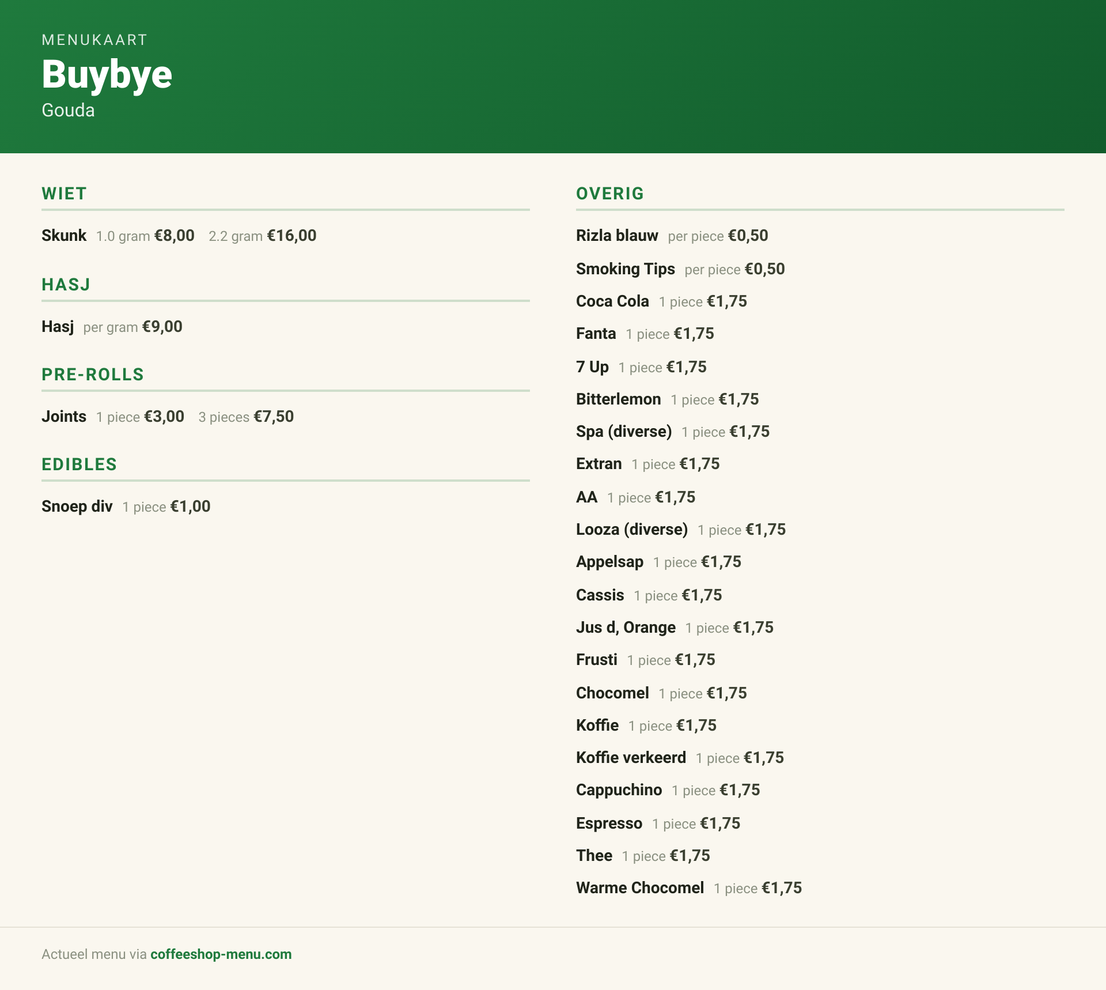Click the MENUKAART label
This screenshot has height=990, width=1106.
94,40
